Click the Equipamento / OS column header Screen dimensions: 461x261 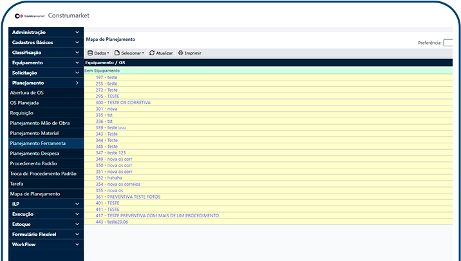point(104,62)
